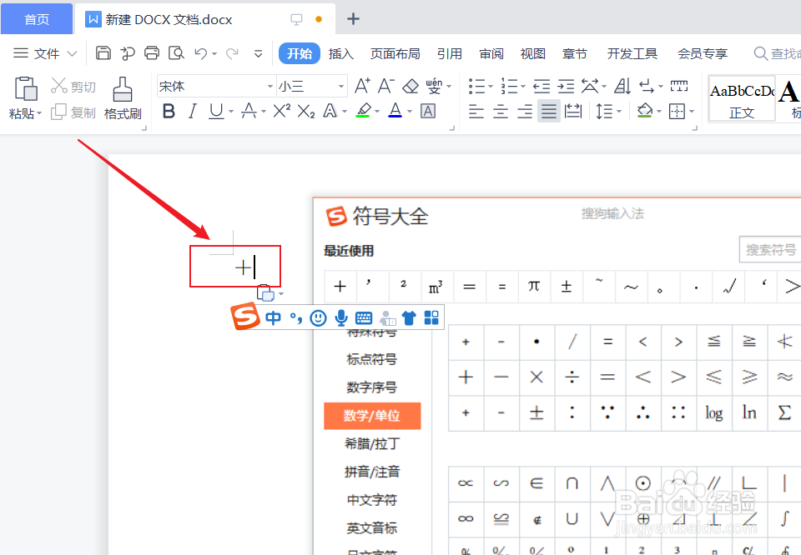The width and height of the screenshot is (801, 555).
Task: Decrease font size with A- icon
Action: (385, 86)
